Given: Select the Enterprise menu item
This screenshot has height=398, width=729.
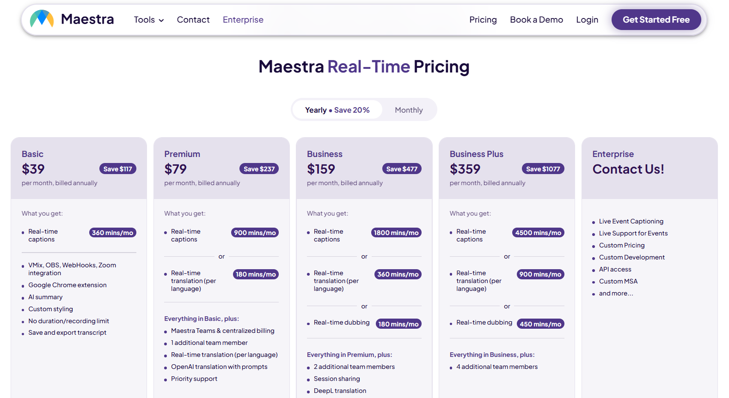Looking at the screenshot, I should click(x=243, y=19).
